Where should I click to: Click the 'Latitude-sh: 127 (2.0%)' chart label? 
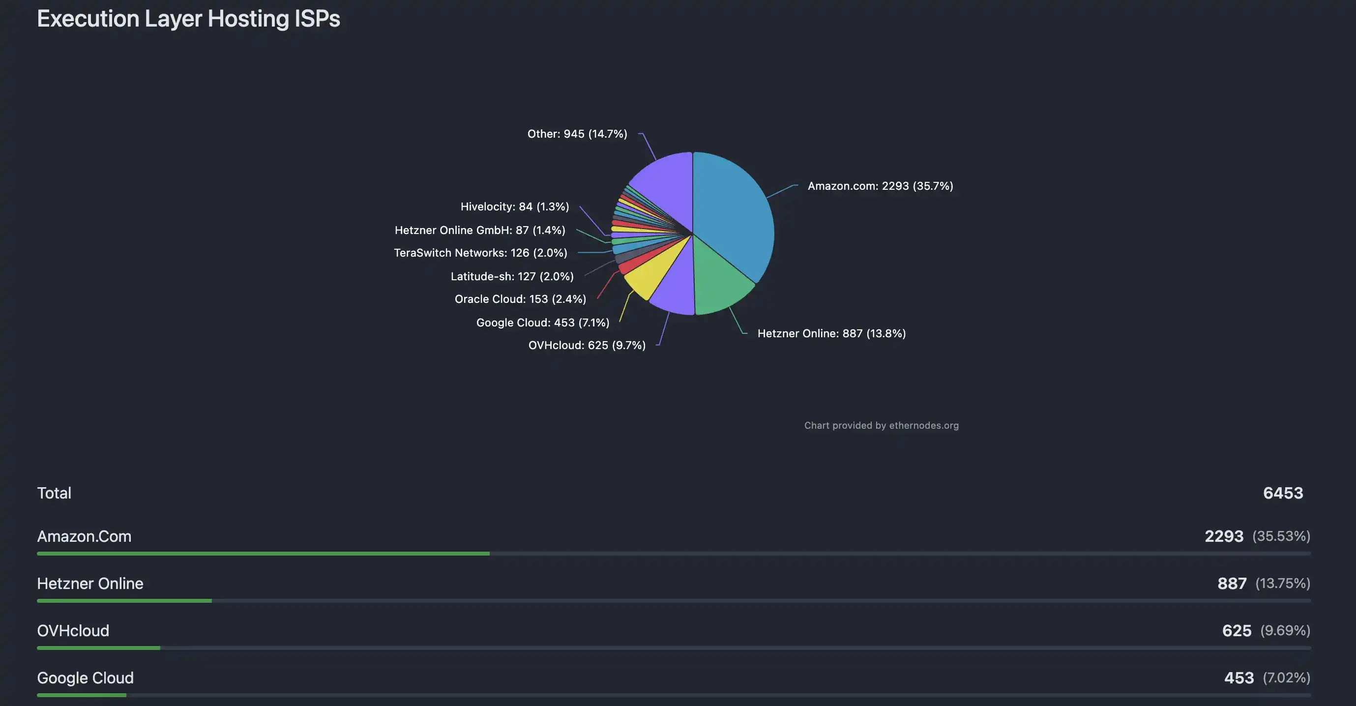click(512, 276)
